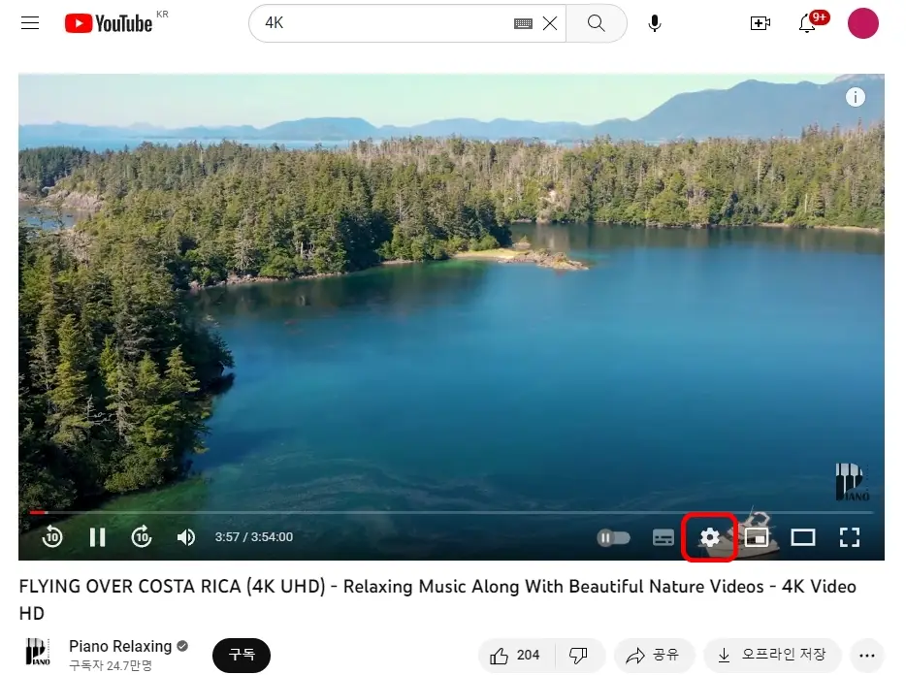This screenshot has width=906, height=675.
Task: Toggle the autoplay switch
Action: [613, 538]
